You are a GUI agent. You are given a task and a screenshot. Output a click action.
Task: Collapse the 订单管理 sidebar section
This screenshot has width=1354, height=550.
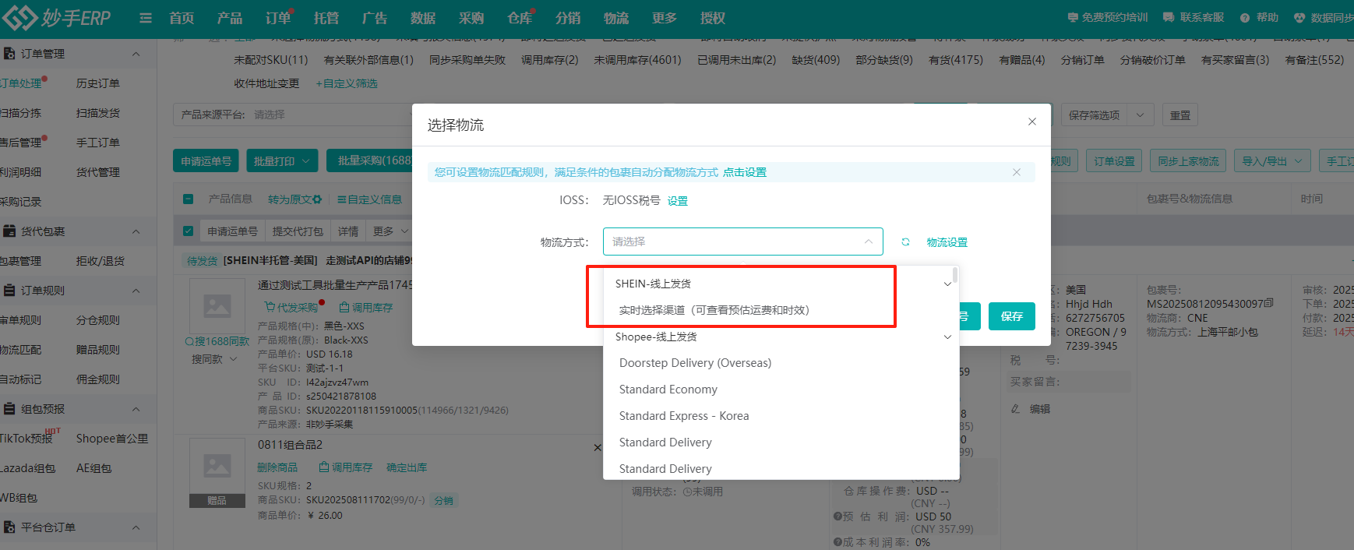point(136,54)
